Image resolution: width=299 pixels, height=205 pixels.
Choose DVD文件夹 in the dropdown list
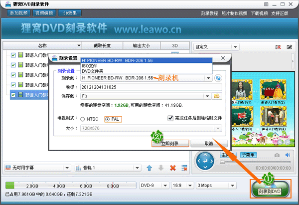coord(147,71)
